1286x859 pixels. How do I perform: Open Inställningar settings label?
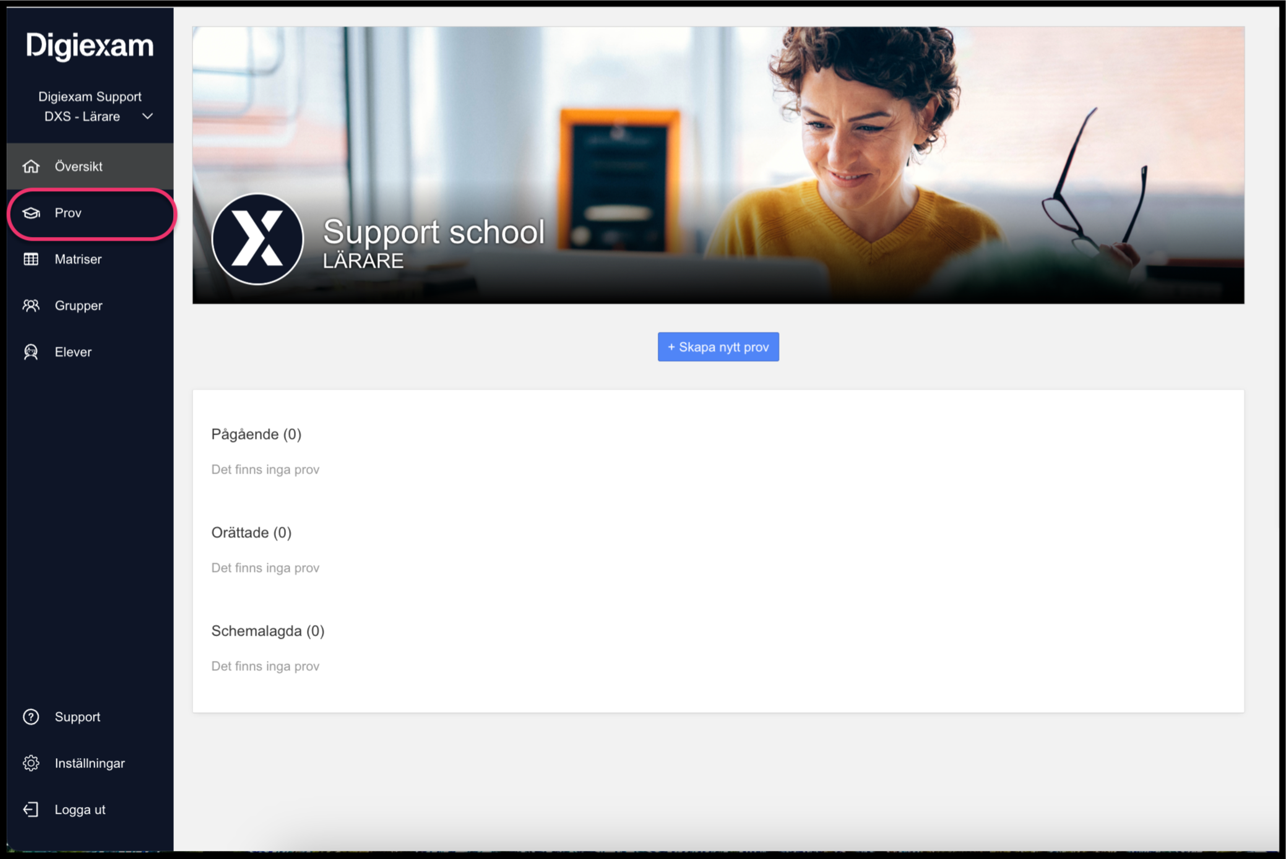tap(90, 763)
